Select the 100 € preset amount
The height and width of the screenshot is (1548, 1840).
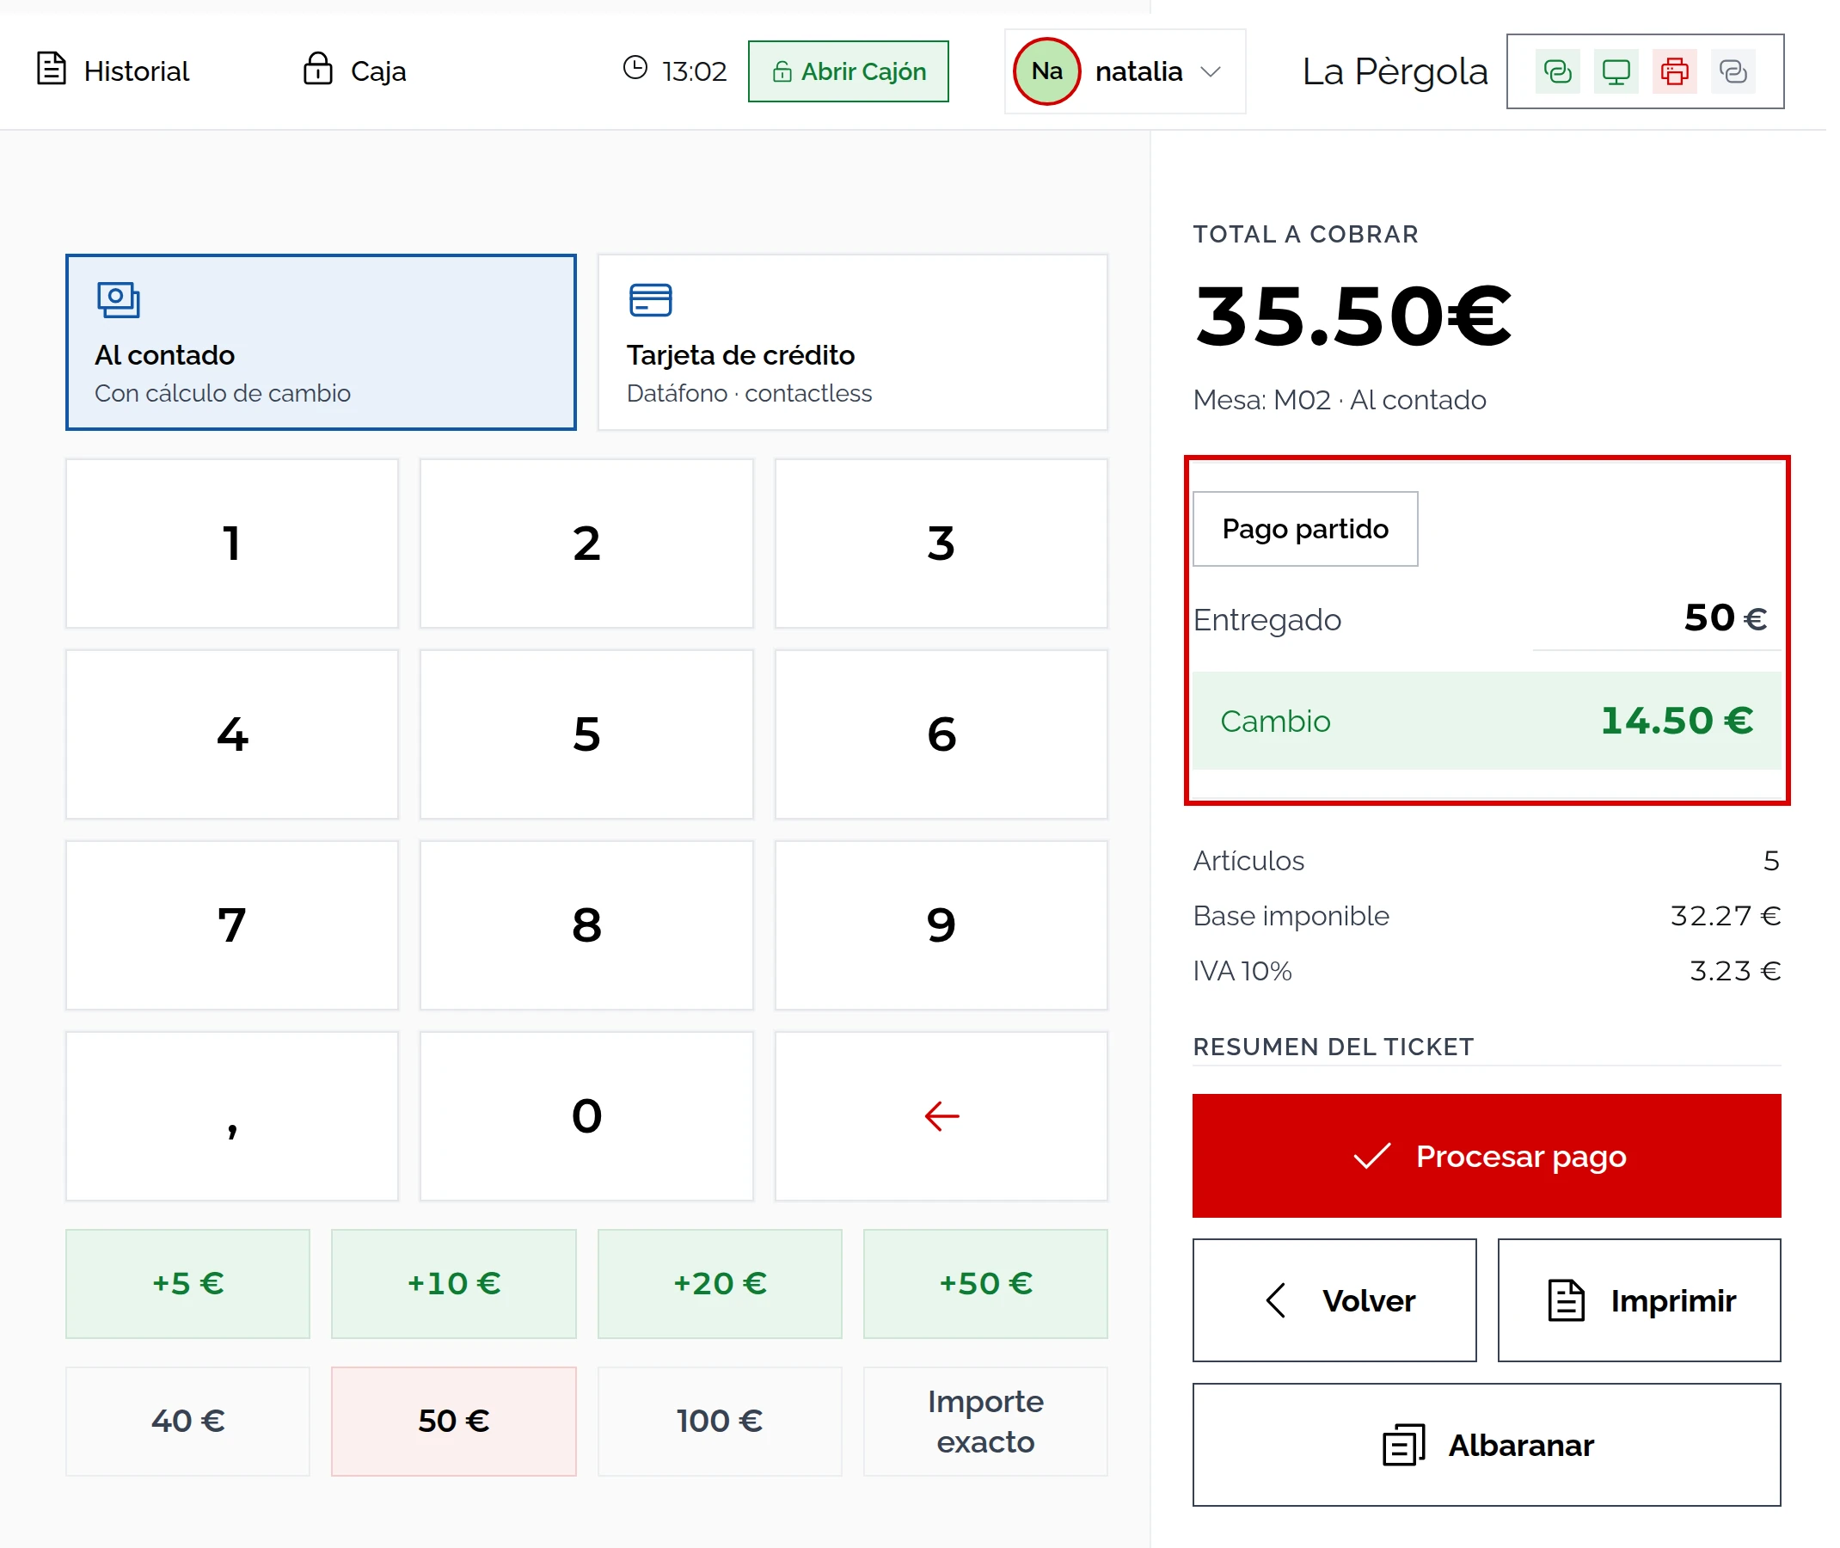[721, 1422]
